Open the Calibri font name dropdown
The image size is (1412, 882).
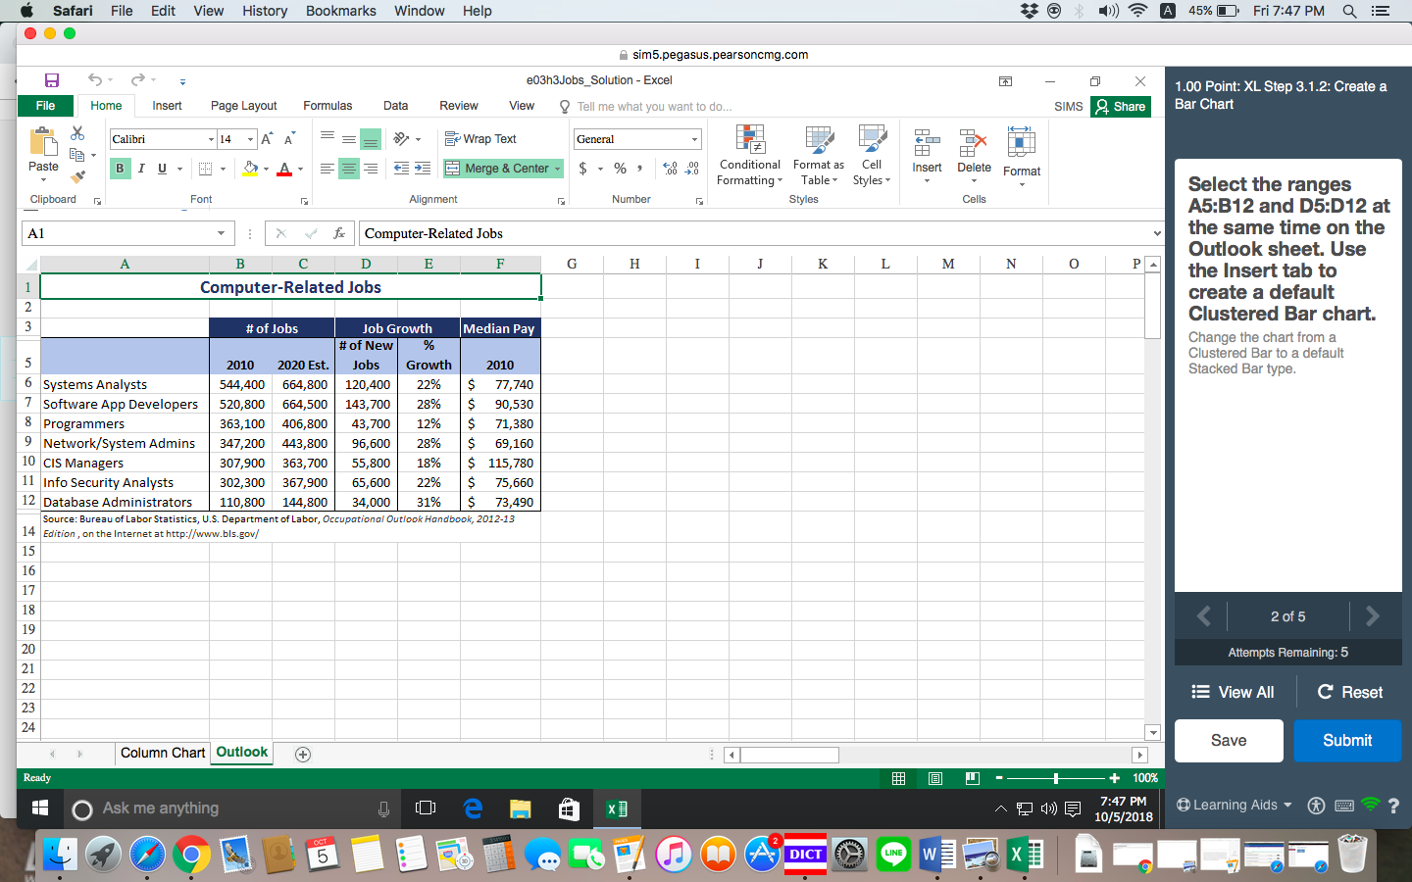coord(211,139)
